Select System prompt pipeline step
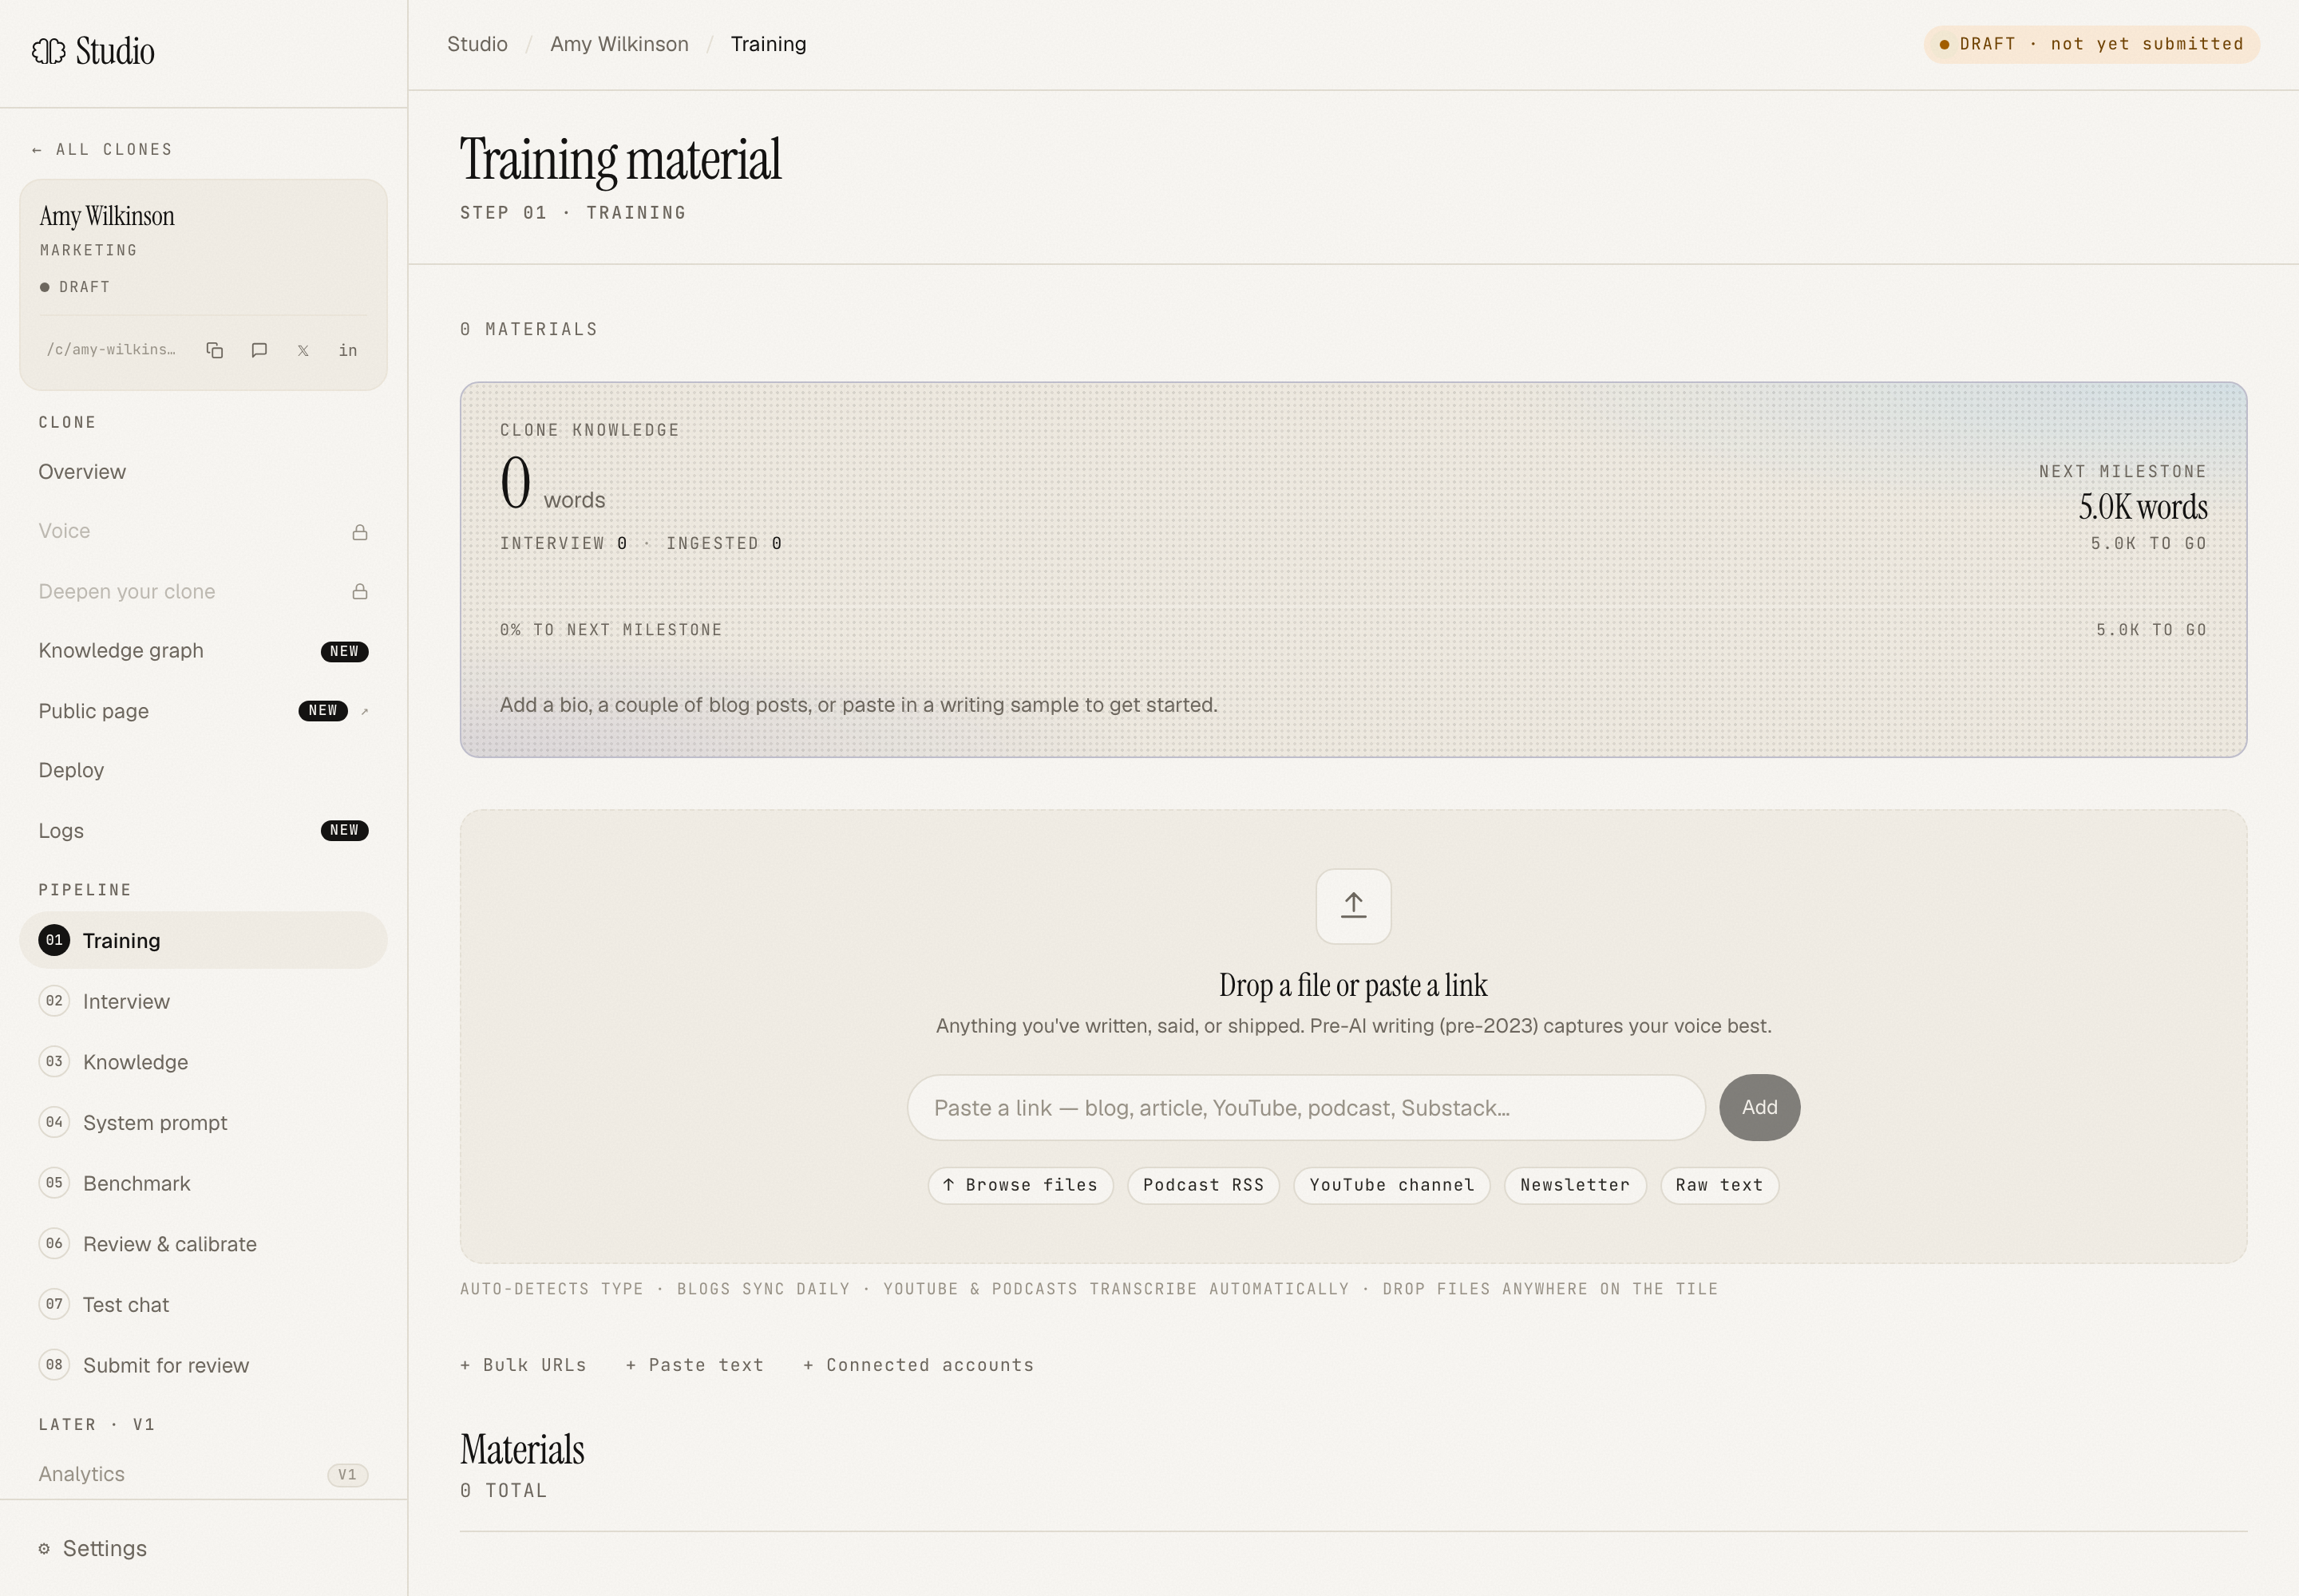Screen dimensions: 2299x1596 coord(203,1122)
